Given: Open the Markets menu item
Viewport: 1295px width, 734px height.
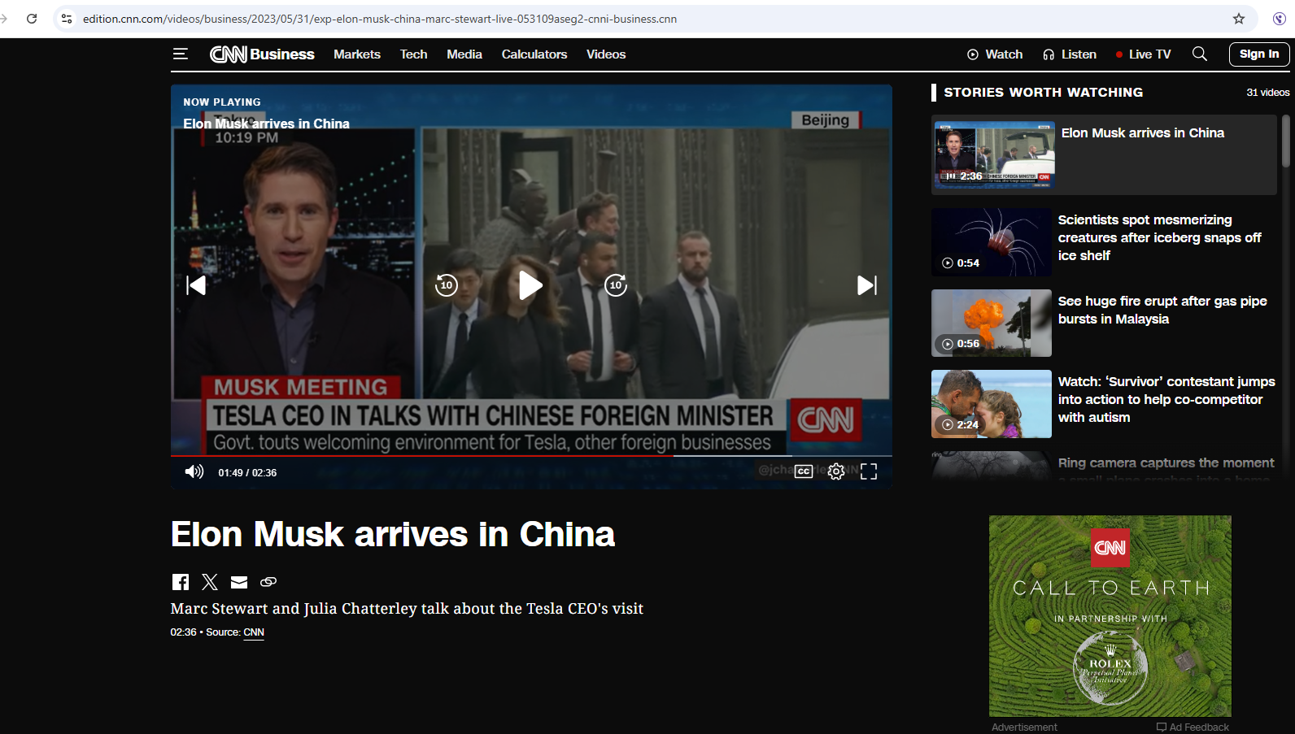Looking at the screenshot, I should pos(357,54).
